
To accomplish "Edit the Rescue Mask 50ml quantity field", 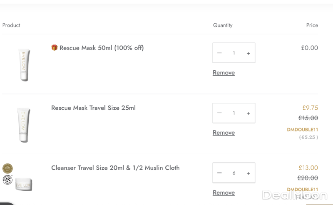I will (x=234, y=53).
